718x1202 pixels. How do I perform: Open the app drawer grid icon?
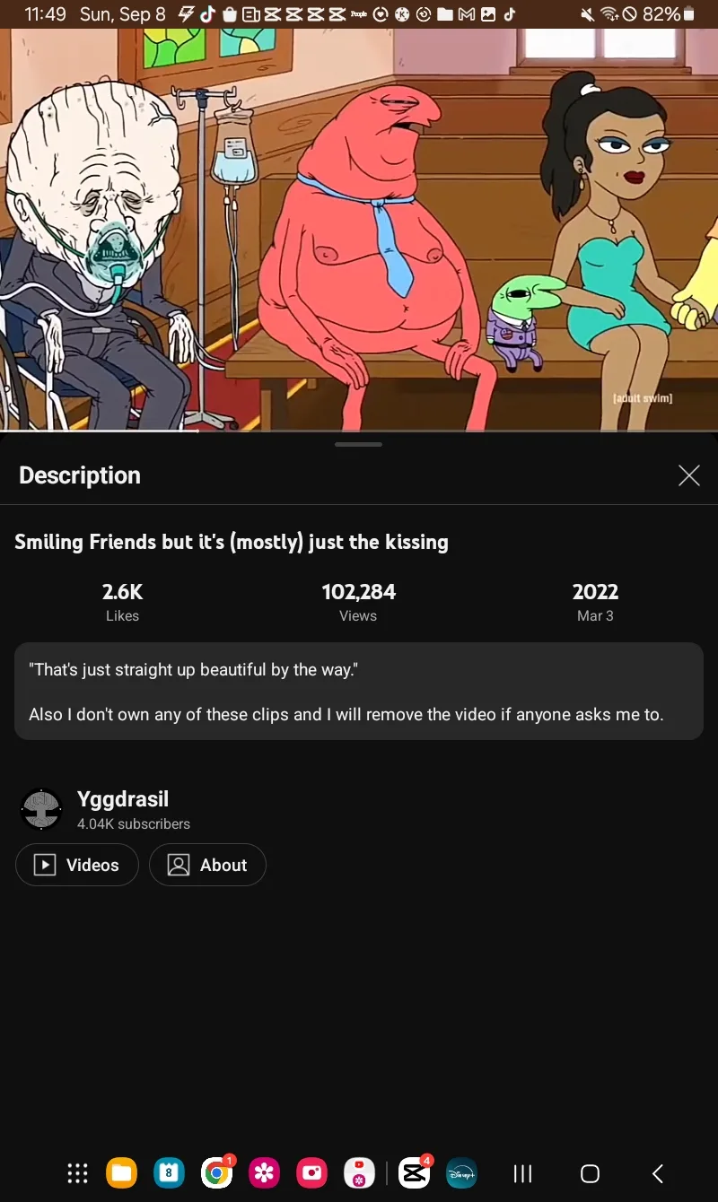click(x=78, y=1172)
